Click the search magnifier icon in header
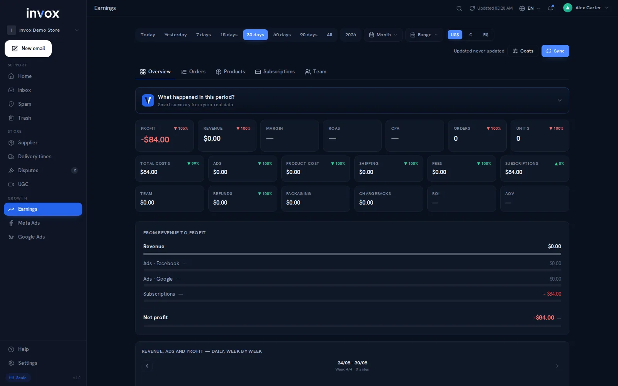The width and height of the screenshot is (618, 386). (x=459, y=8)
